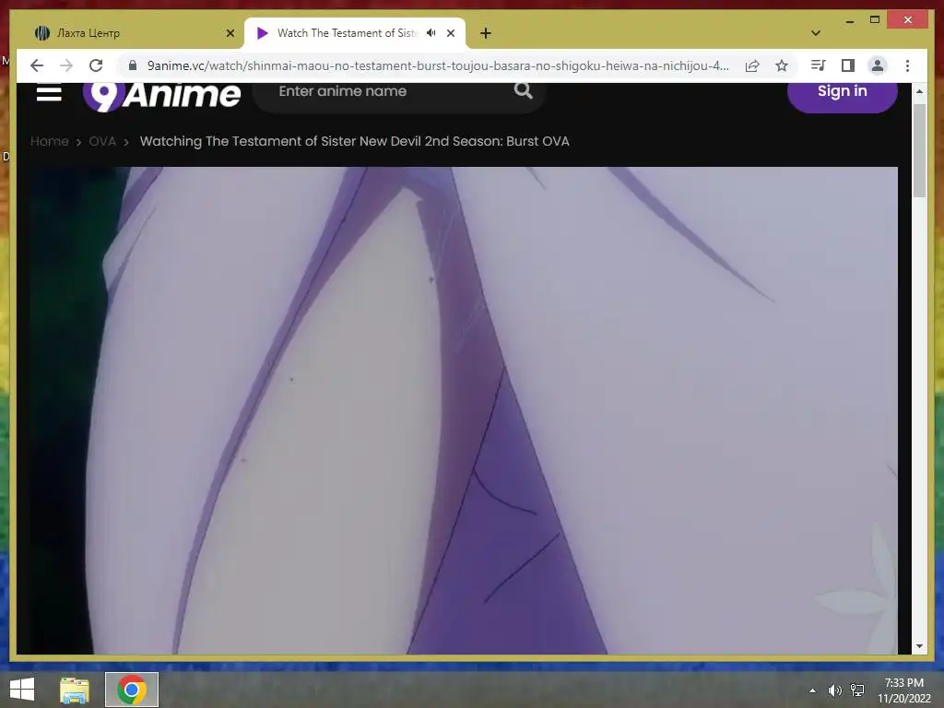Switch to the Лахта Центр tab
This screenshot has width=944, height=708.
tap(131, 33)
